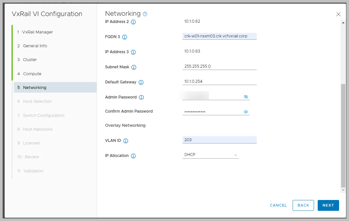Click the BACK button

point(303,205)
